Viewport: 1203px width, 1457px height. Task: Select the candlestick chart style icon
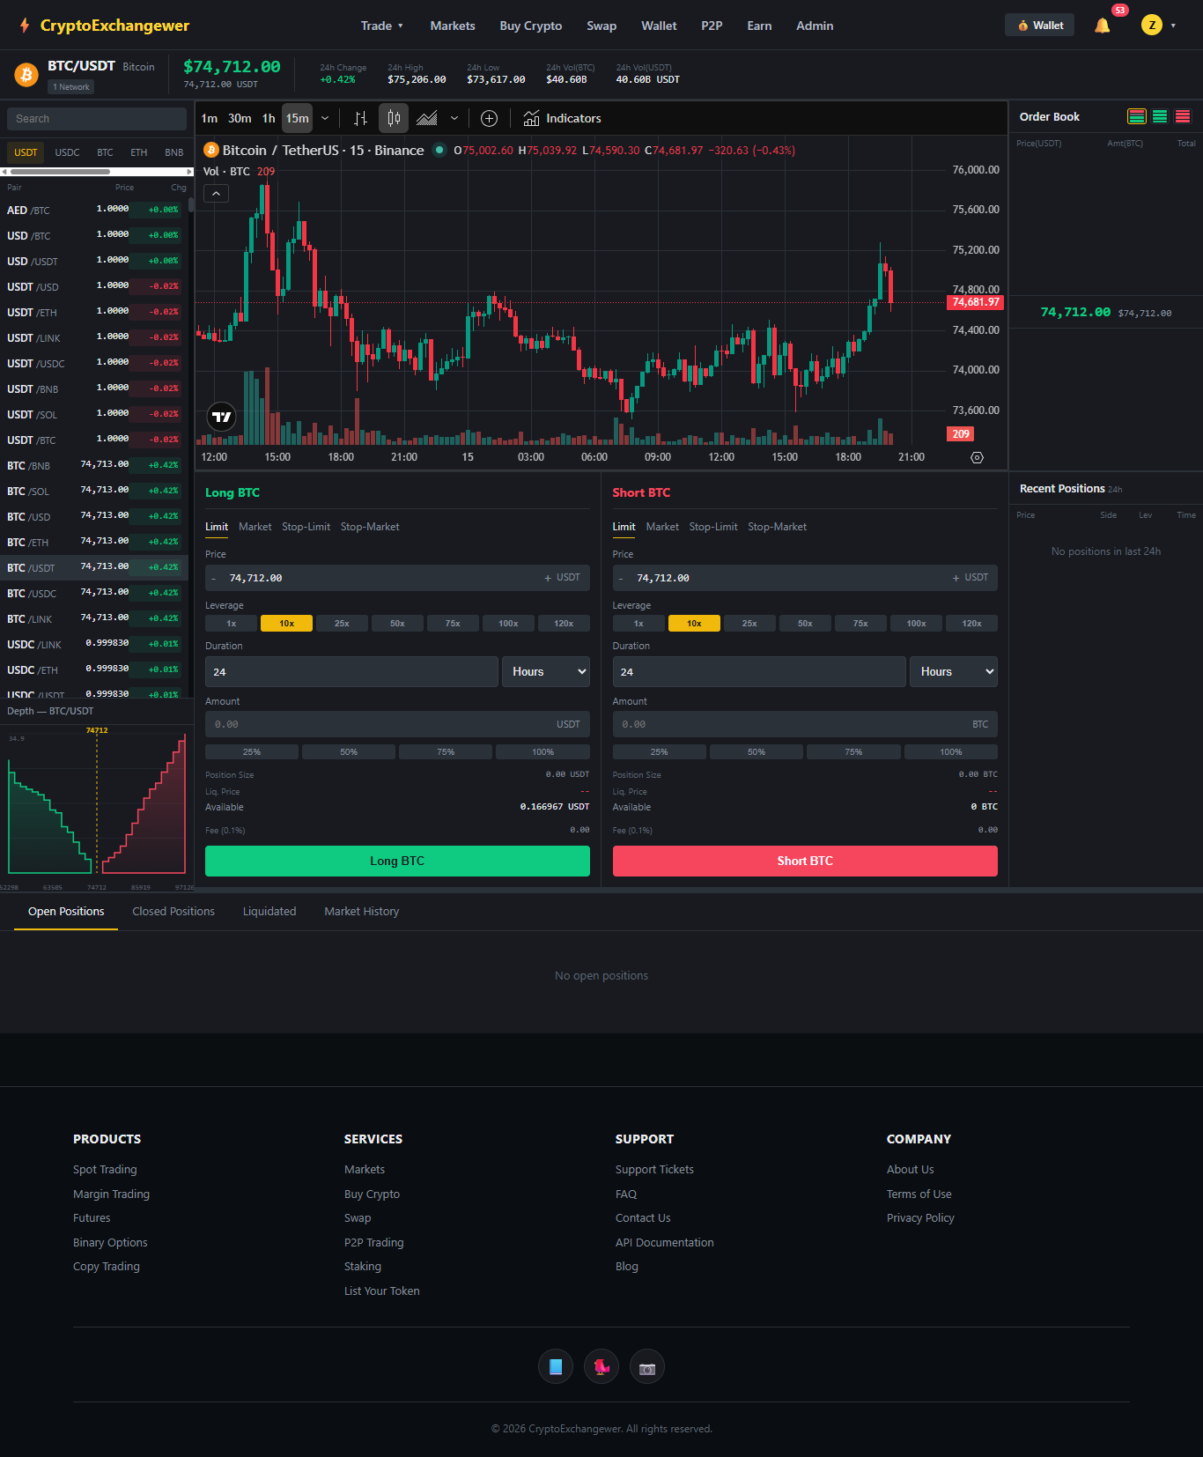tap(394, 118)
